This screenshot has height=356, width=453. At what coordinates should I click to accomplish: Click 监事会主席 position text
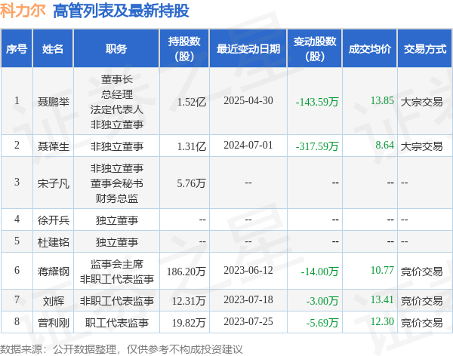point(117,264)
